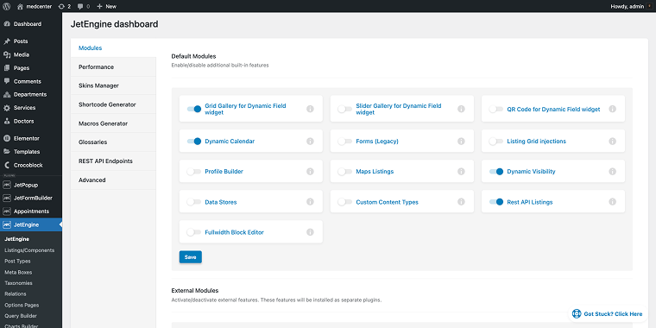Click the New content plus icon
656x328 pixels.
[99, 6]
